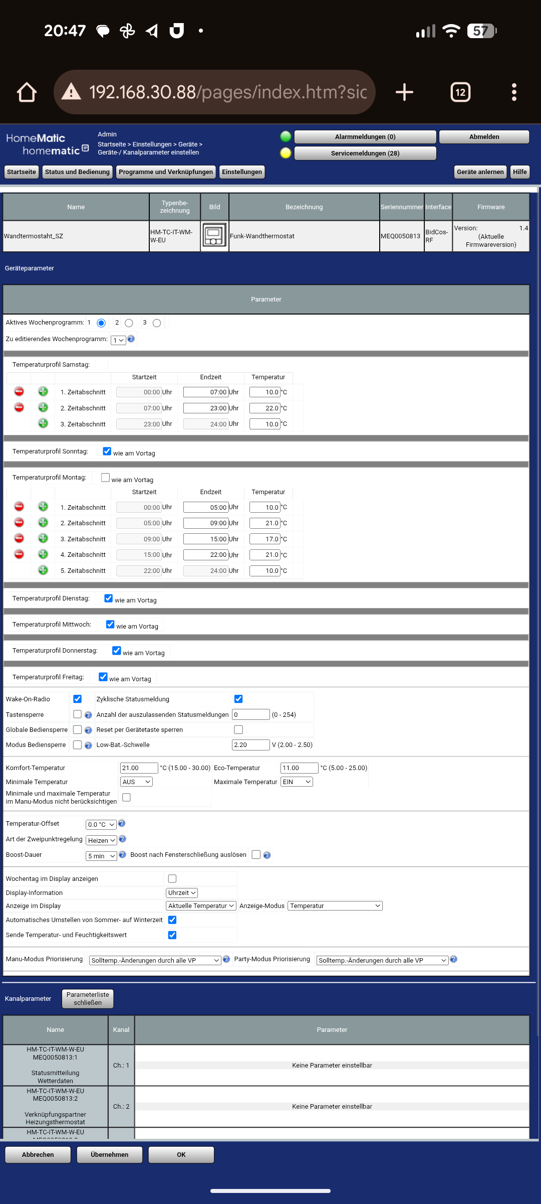Screen dimensions: 541x1204
Task: Enable 'wie am Vortag' for Montag
Action: [105, 478]
